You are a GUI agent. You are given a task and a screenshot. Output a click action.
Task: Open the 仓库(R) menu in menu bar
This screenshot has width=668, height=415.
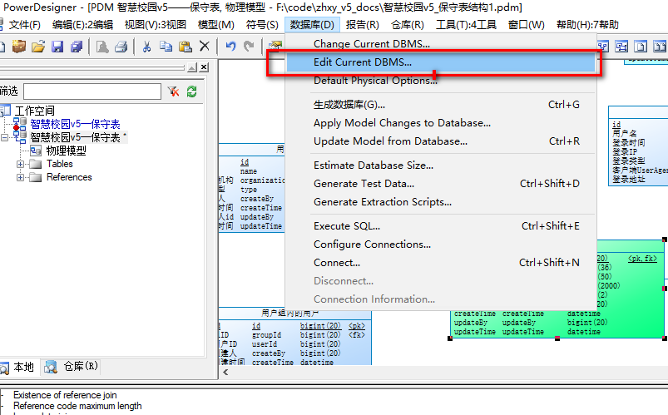pyautogui.click(x=408, y=25)
